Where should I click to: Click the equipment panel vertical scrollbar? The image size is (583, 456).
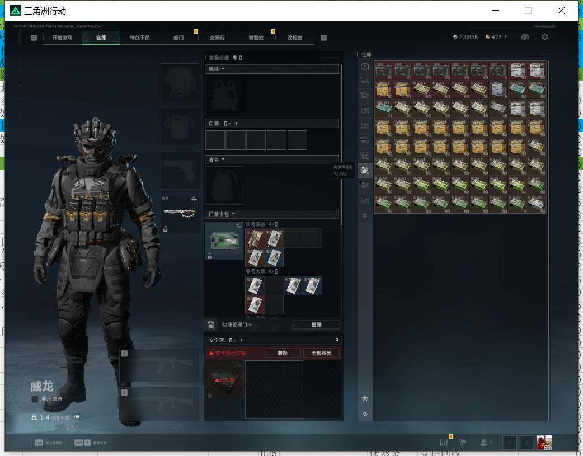click(x=341, y=145)
